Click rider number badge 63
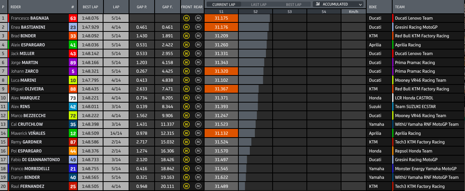Viewport: 465px width, 191px height. coord(73,18)
